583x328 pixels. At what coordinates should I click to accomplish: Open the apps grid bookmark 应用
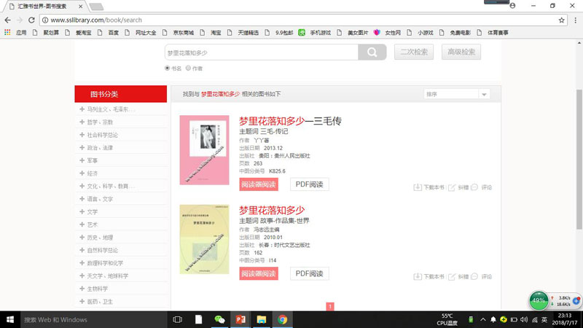click(15, 33)
